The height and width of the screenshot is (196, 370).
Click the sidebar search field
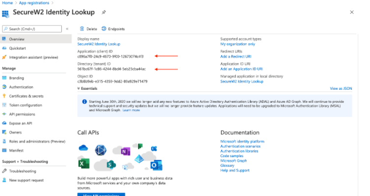[x=32, y=29]
